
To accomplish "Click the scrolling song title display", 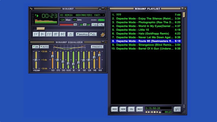I will click(x=82, y=15).
